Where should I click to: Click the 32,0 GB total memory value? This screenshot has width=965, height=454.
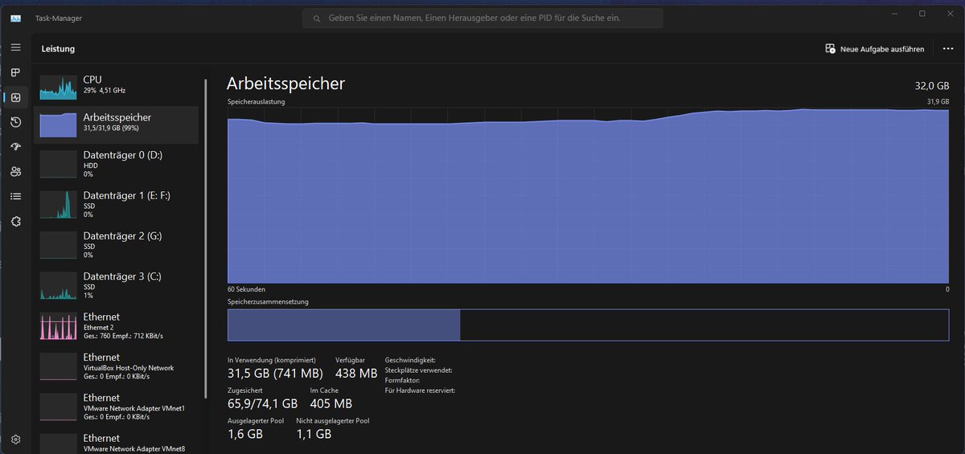click(931, 85)
